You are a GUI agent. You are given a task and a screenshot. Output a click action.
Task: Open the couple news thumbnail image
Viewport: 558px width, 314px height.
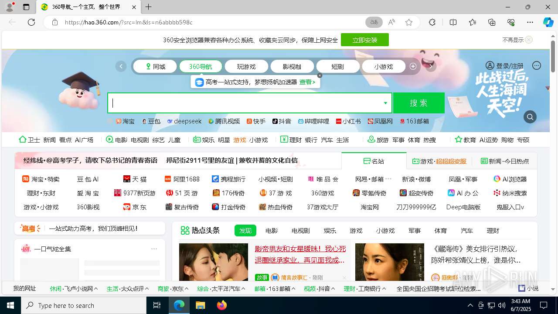pyautogui.click(x=214, y=262)
